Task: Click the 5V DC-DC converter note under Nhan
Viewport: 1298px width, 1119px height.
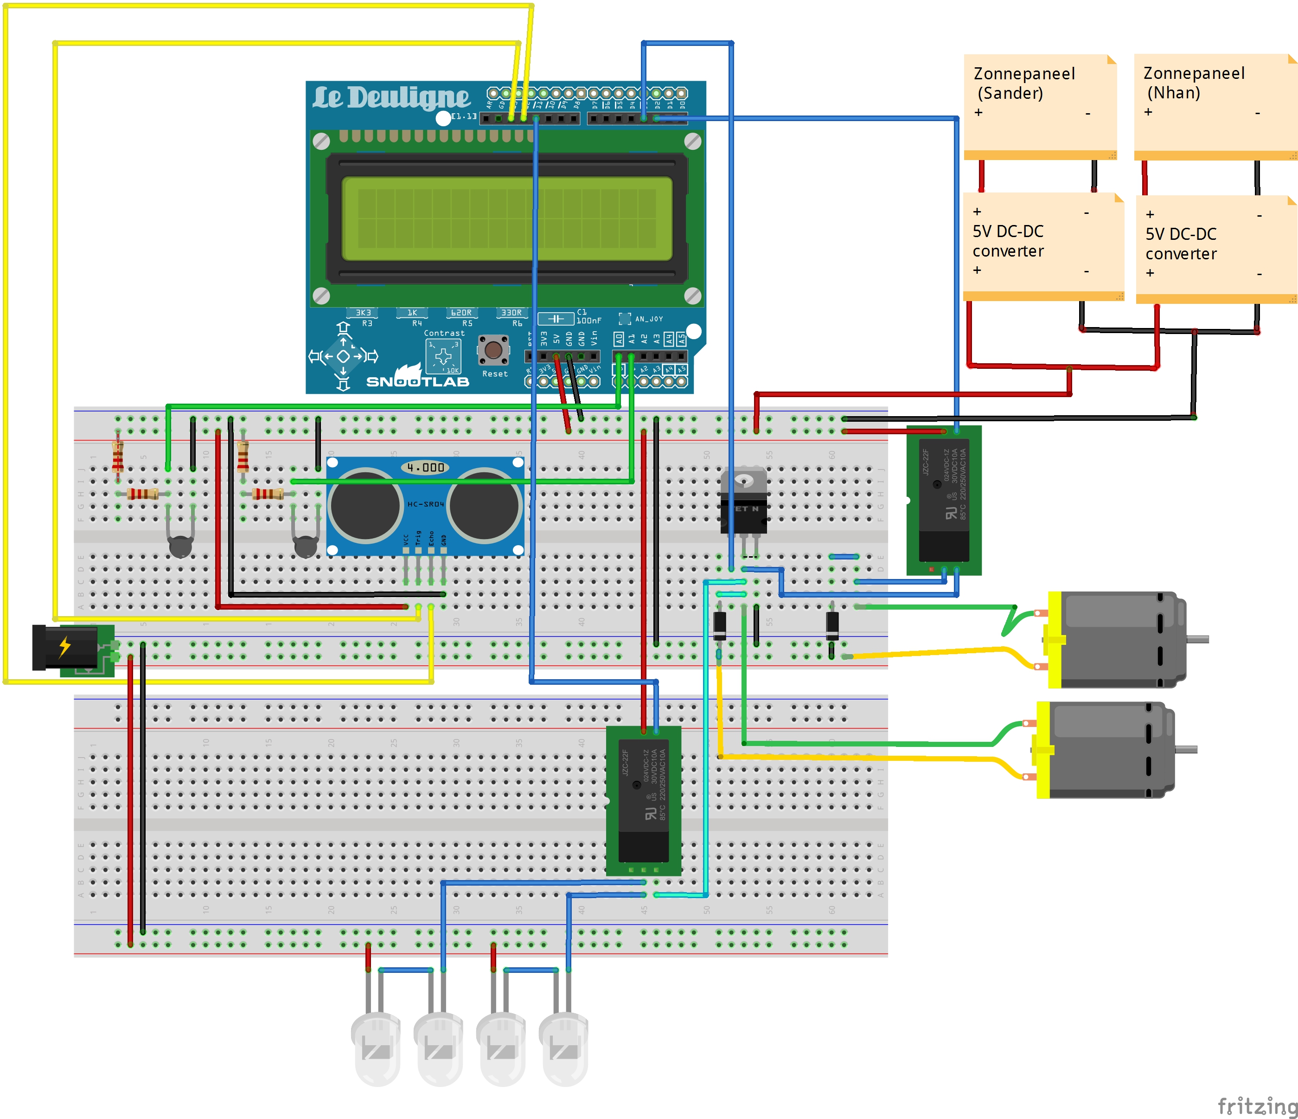Action: (1216, 250)
